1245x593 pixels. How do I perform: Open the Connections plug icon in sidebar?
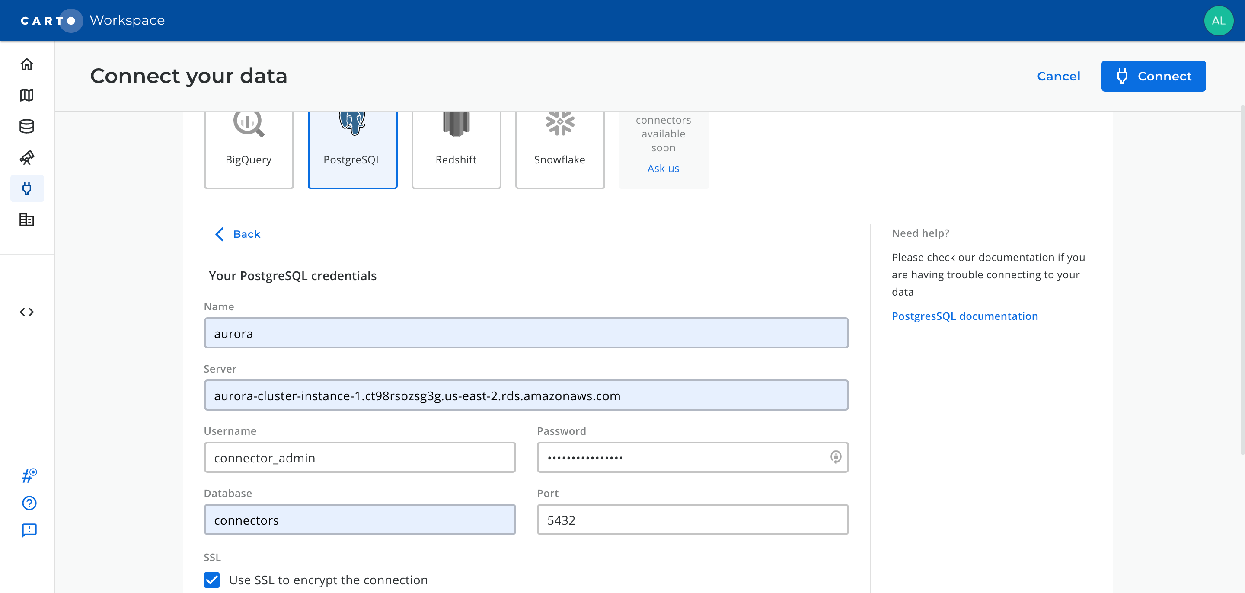(27, 188)
